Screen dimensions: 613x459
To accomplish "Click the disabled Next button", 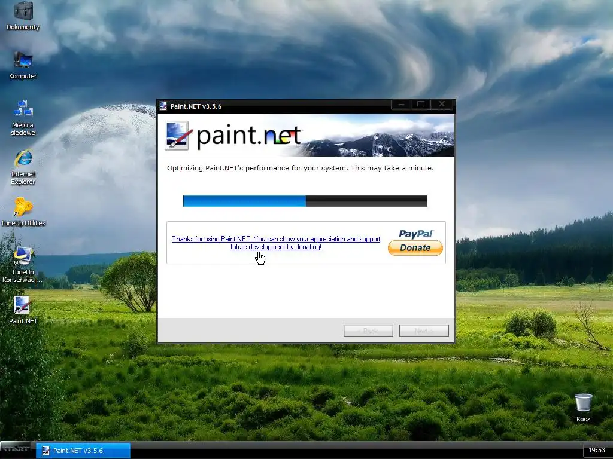I will pos(424,331).
